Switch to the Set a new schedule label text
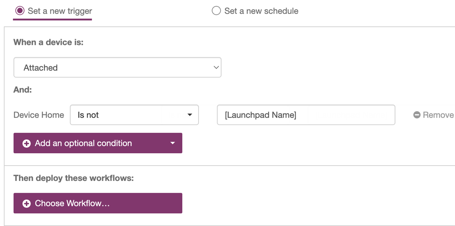Image resolution: width=455 pixels, height=226 pixels. point(261,11)
